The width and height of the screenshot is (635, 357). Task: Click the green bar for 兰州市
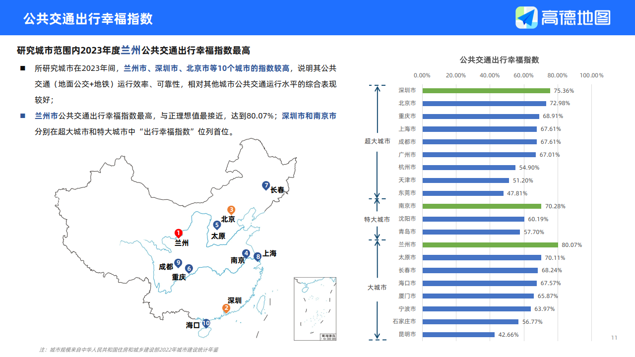[x=490, y=244]
